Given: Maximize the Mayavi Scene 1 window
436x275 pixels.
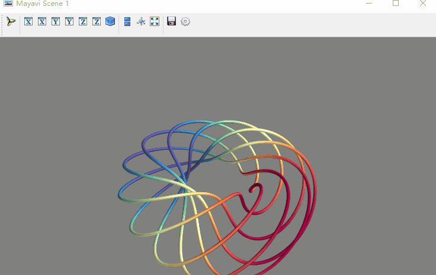Looking at the screenshot, I should 396,4.
